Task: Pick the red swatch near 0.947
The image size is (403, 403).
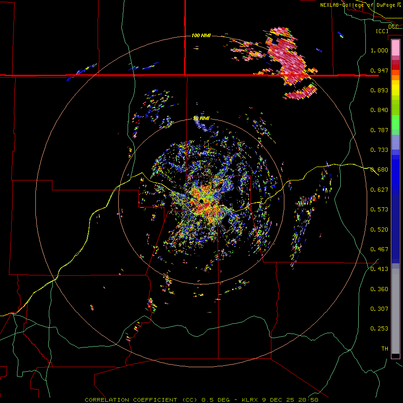Action: pyautogui.click(x=395, y=67)
